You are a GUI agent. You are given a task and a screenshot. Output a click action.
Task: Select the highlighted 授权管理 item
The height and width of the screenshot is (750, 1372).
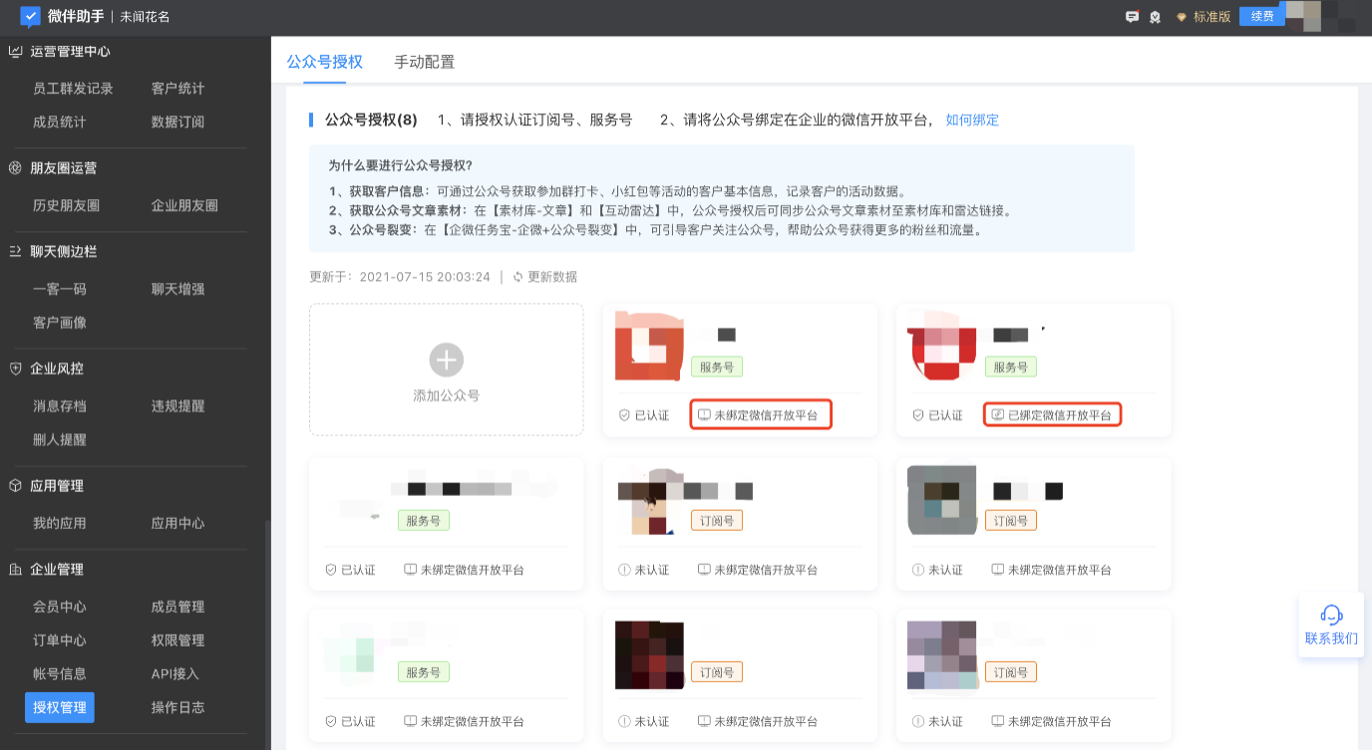(x=59, y=708)
